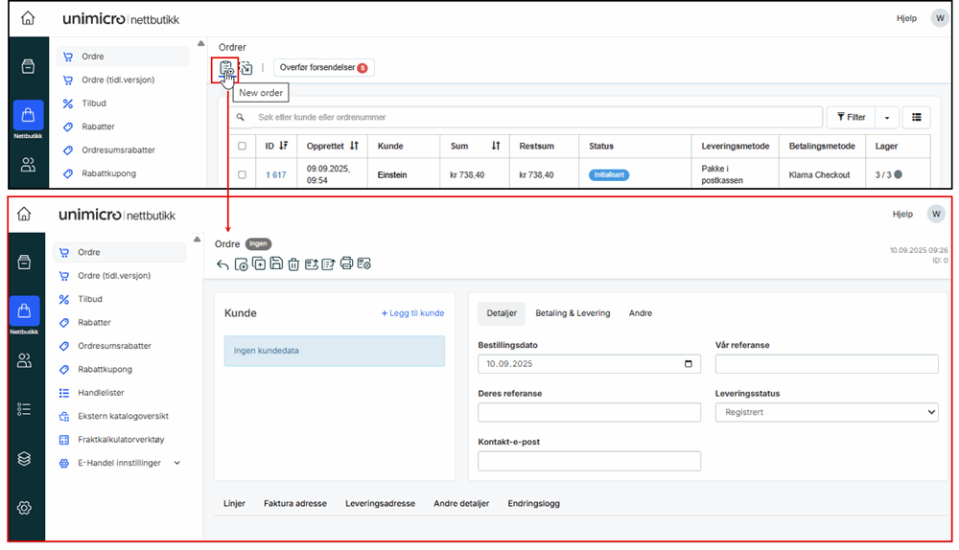
Task: Click the New order icon
Action: coord(225,68)
